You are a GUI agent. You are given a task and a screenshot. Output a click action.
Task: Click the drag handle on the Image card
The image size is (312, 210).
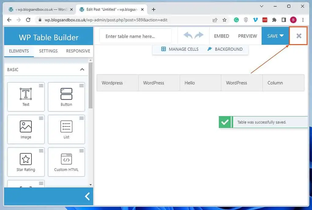click(41, 118)
